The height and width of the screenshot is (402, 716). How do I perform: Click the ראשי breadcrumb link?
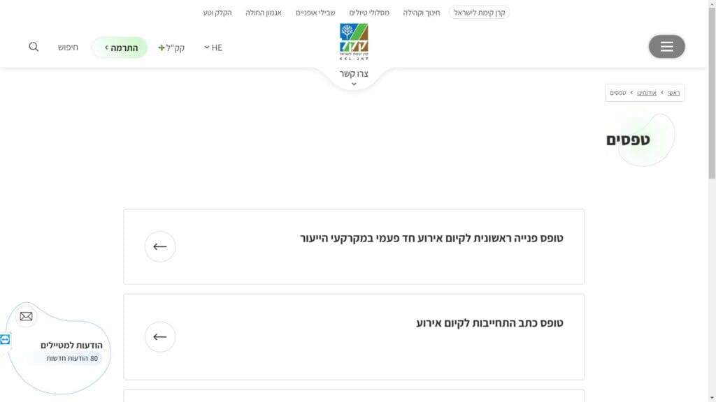(673, 93)
